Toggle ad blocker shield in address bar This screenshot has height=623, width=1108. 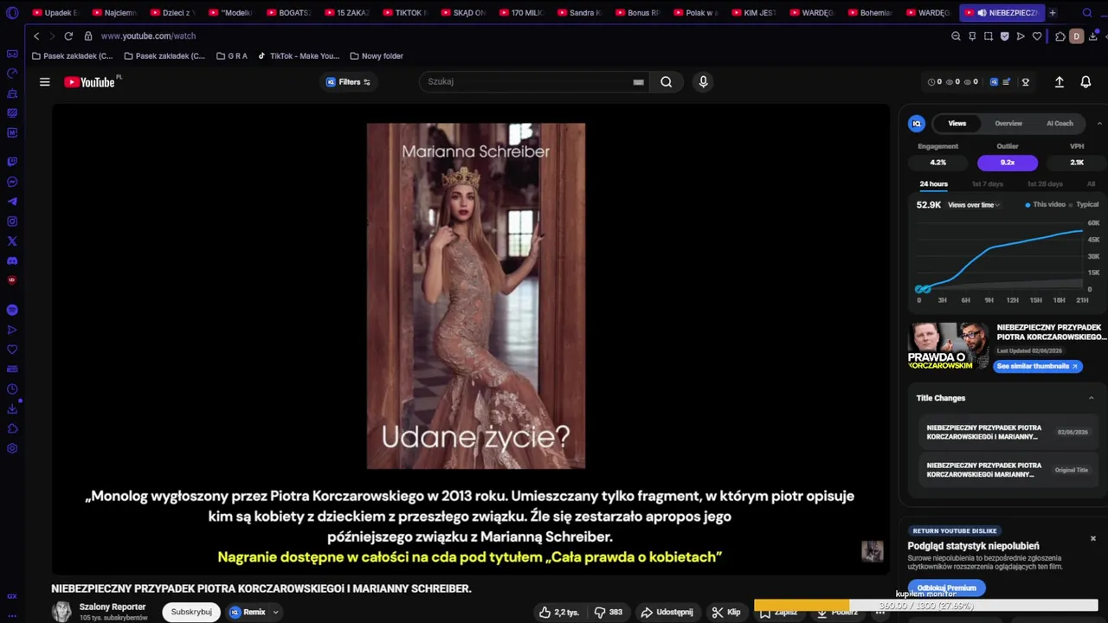coord(1004,36)
